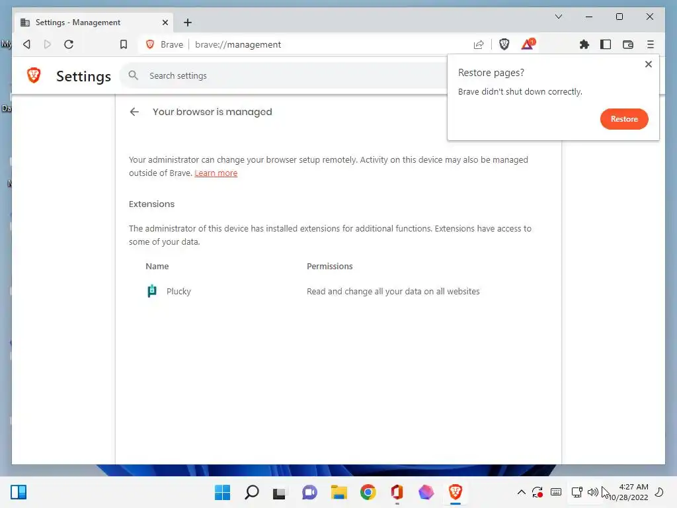The image size is (677, 508).
Task: Click the Brave lion icon in address bar
Action: 150,44
